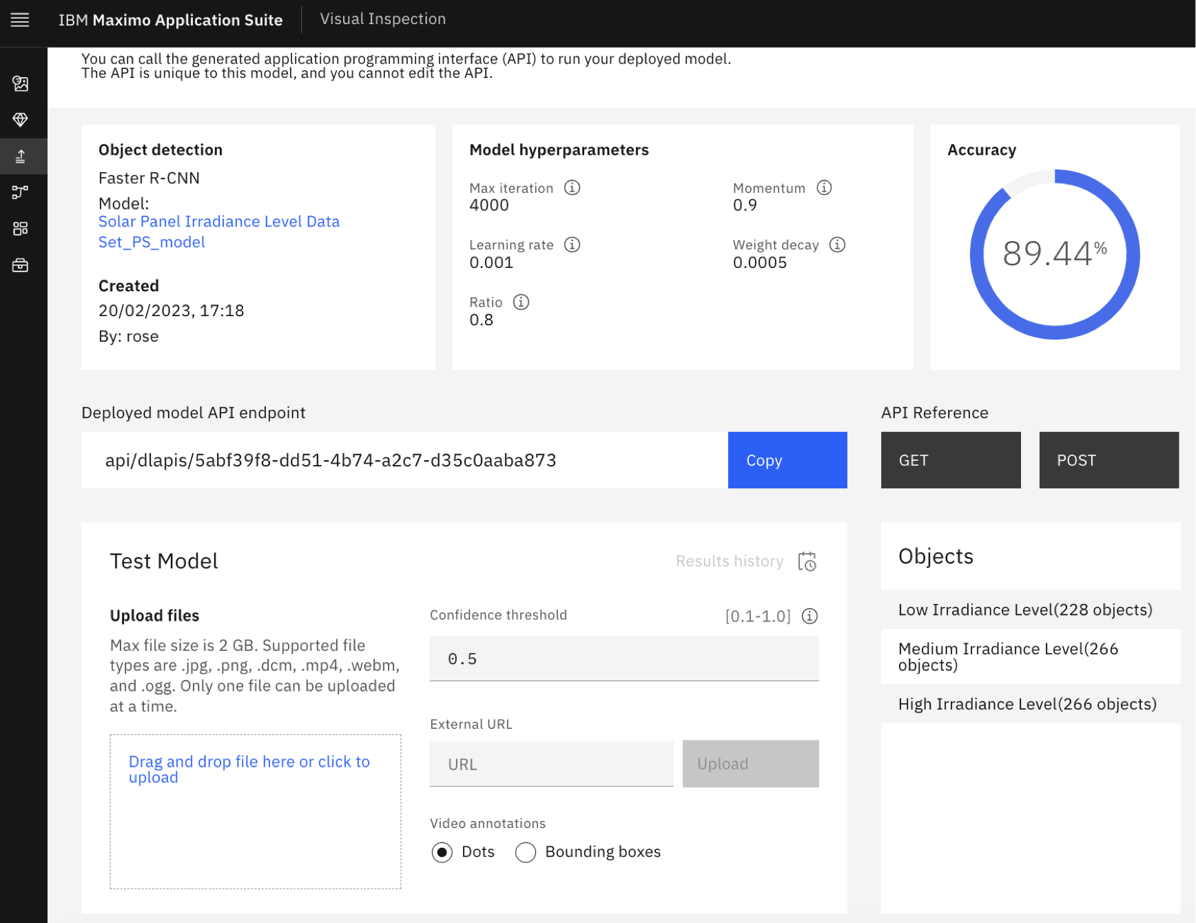
Task: Open the hamburger navigation menu
Action: pyautogui.click(x=20, y=20)
